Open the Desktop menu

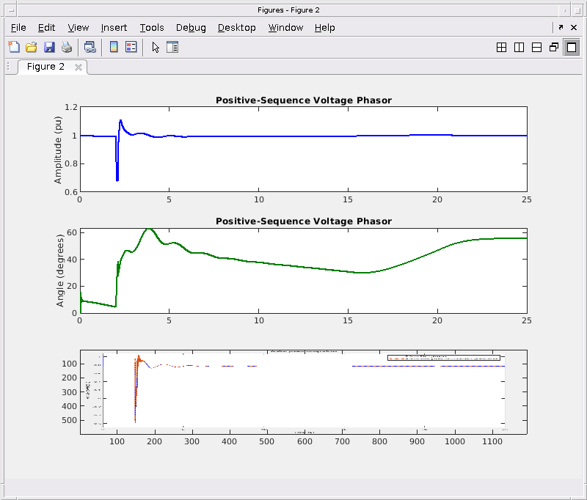pos(236,28)
